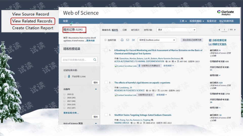The image size is (243, 136).
Task: Toggle the select page checkbox
Action: tap(106, 40)
